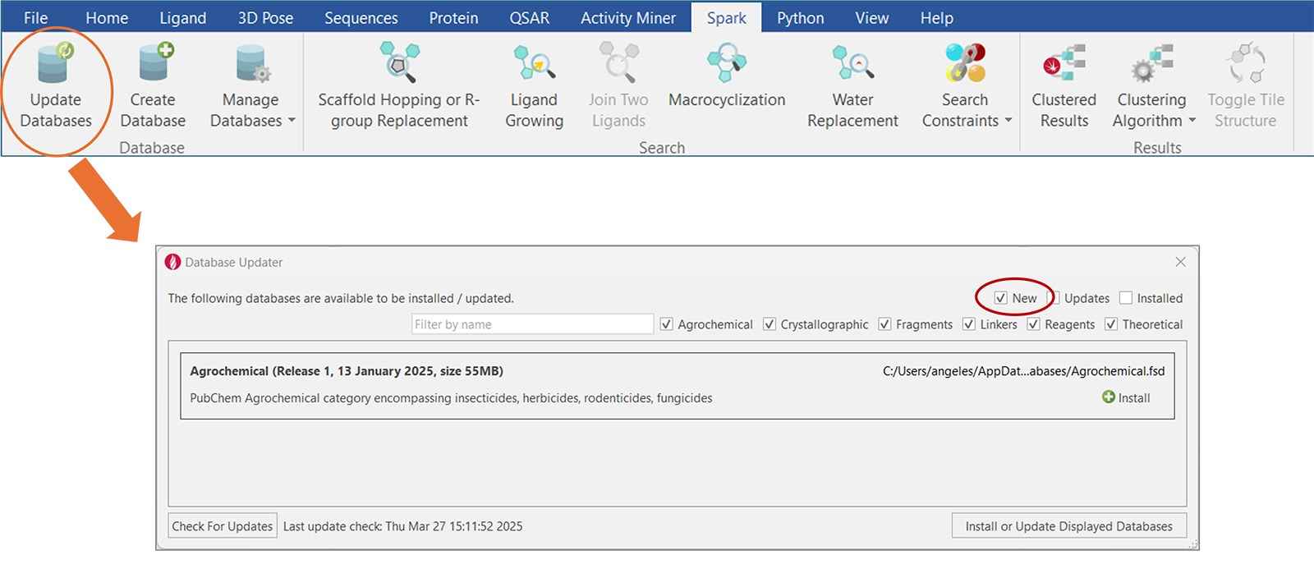Click the Last update check timestamp
This screenshot has width=1314, height=569.
pyautogui.click(x=403, y=526)
